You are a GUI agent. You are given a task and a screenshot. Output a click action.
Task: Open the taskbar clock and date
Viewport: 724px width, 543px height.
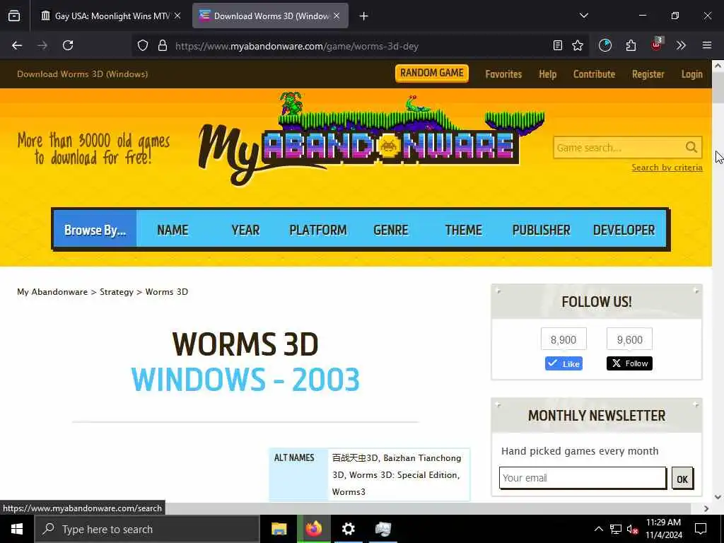663,529
